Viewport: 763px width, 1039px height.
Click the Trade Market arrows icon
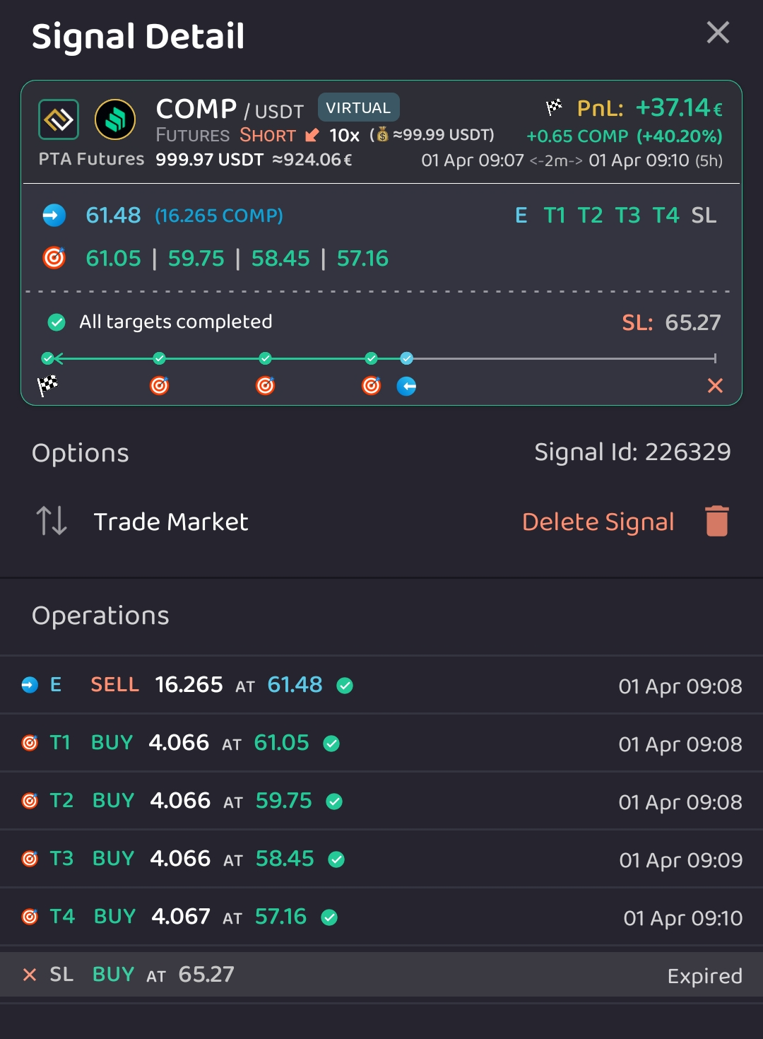(x=52, y=521)
